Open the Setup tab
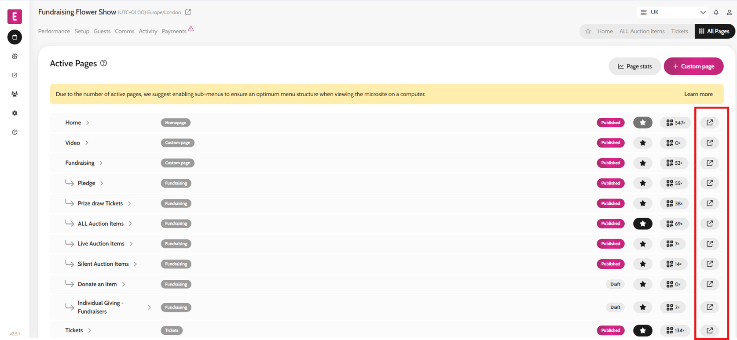 [x=82, y=31]
